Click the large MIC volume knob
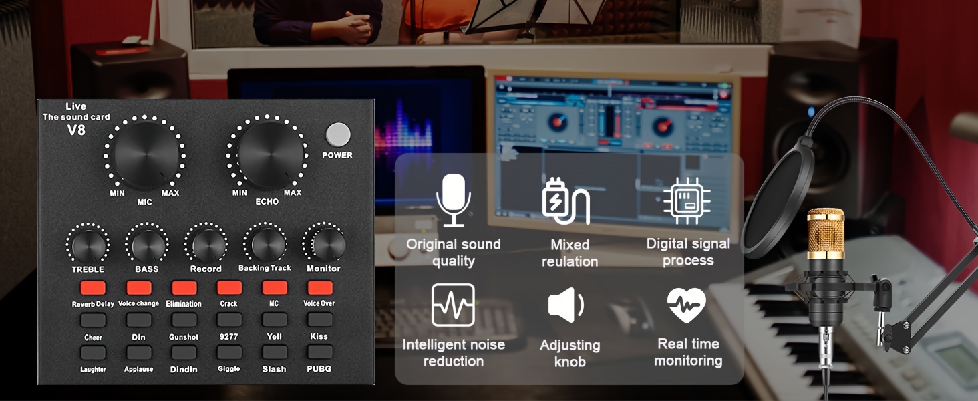The height and width of the screenshot is (401, 978). 146,153
